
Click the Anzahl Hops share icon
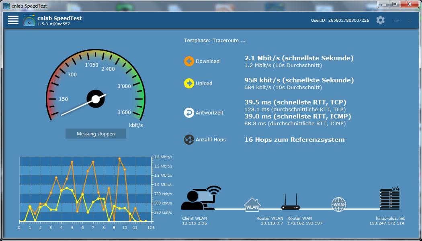pyautogui.click(x=189, y=140)
